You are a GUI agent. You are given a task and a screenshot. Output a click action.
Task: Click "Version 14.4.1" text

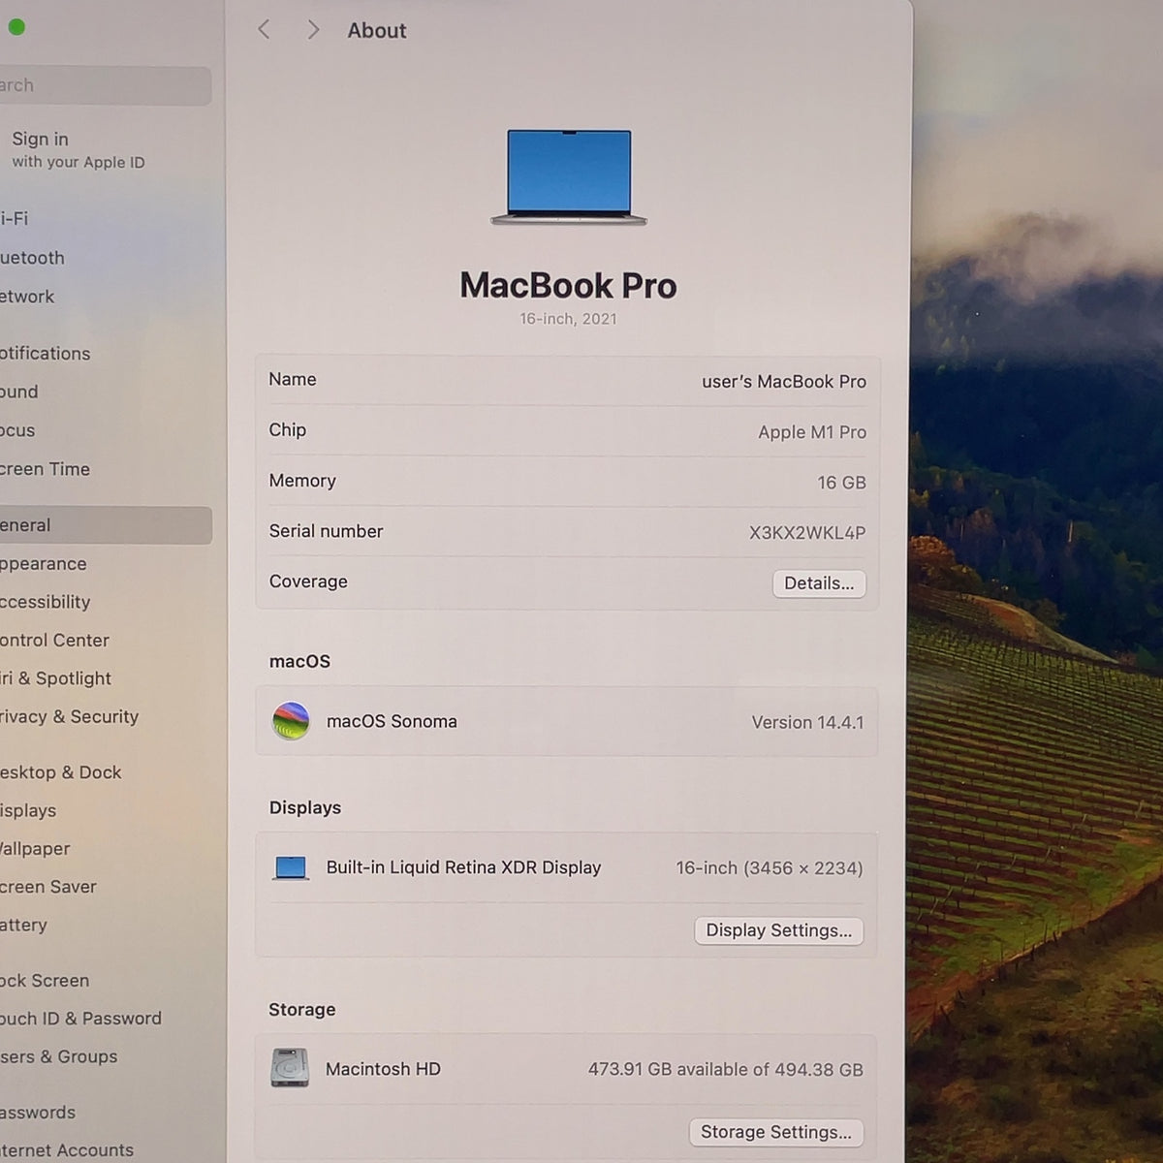pyautogui.click(x=807, y=723)
